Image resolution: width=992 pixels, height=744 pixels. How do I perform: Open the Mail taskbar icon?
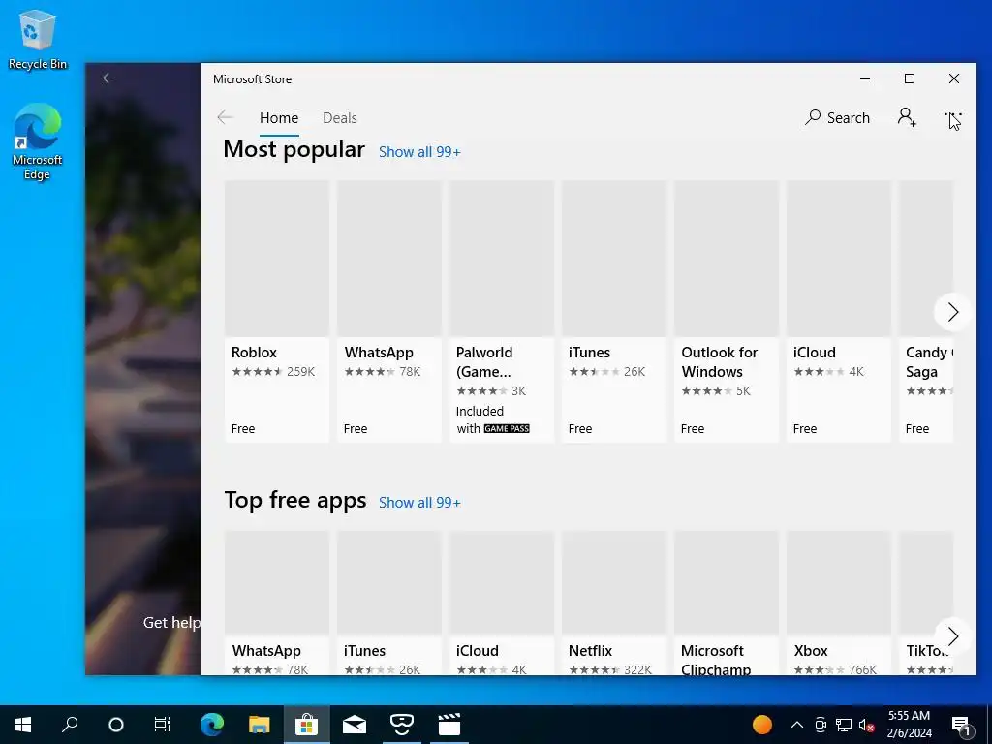[355, 725]
